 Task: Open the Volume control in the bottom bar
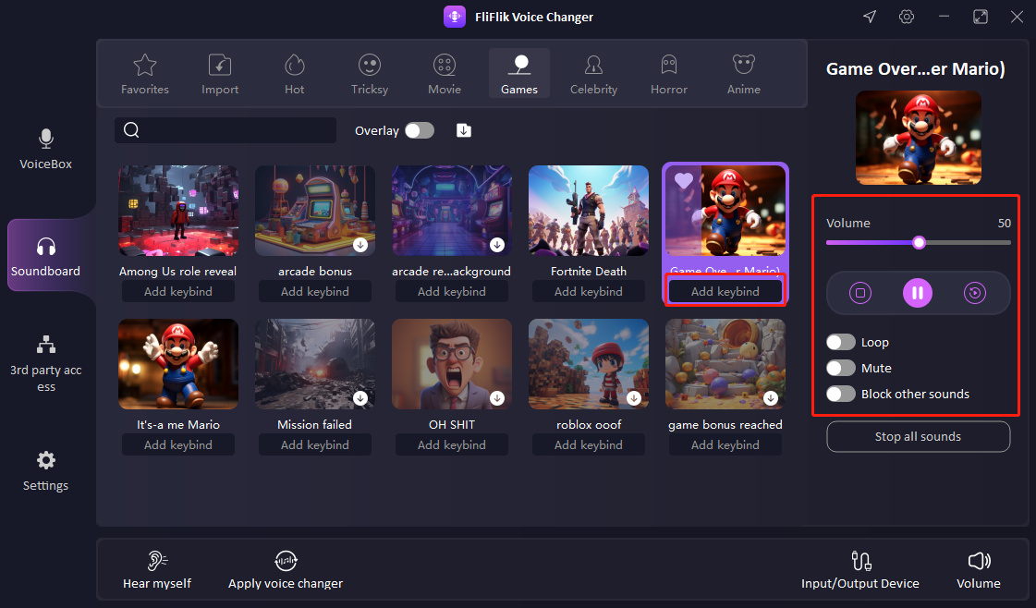click(x=979, y=559)
